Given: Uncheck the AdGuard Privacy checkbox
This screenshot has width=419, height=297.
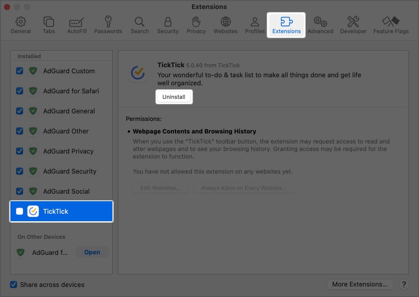Looking at the screenshot, I should 20,151.
